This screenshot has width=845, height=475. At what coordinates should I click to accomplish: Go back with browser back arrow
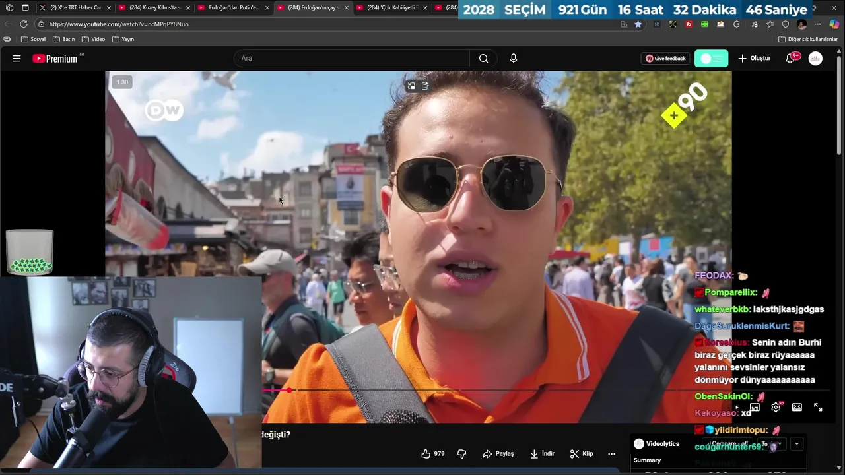coord(8,24)
